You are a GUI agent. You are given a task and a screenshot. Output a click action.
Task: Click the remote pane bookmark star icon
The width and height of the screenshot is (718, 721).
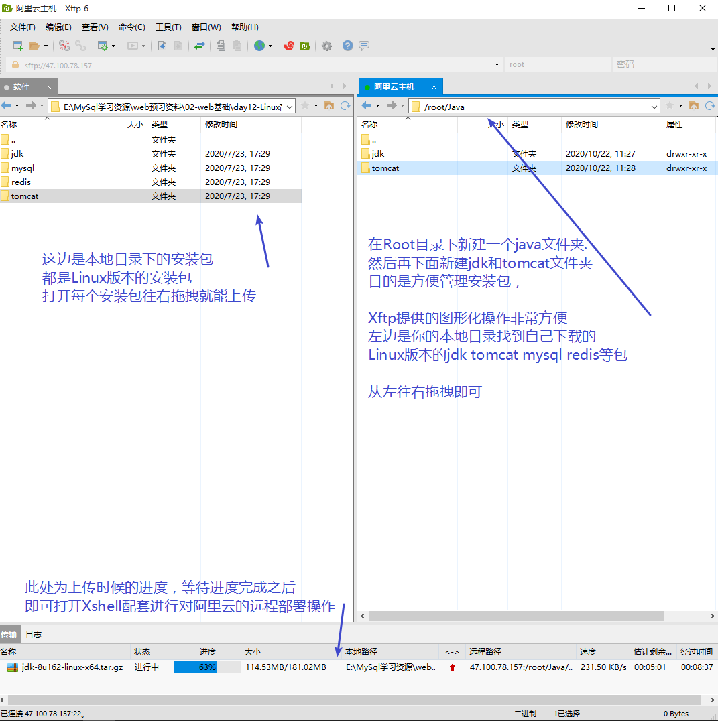click(x=670, y=106)
